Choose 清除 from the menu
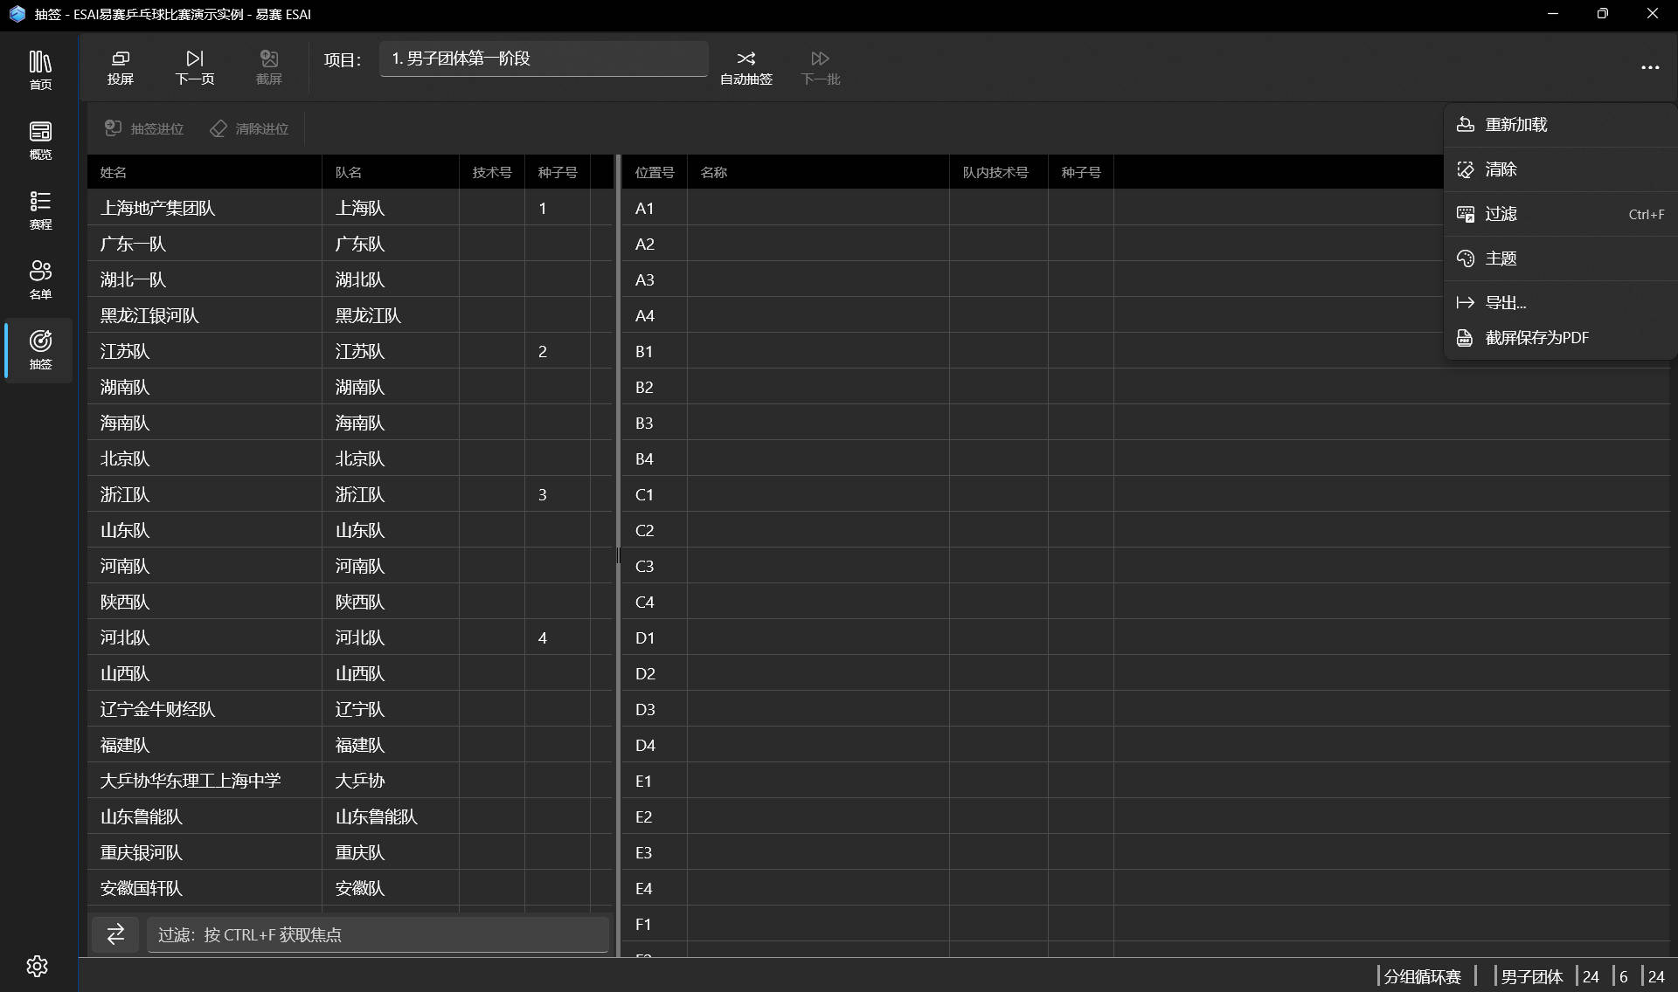1678x992 pixels. coord(1559,169)
